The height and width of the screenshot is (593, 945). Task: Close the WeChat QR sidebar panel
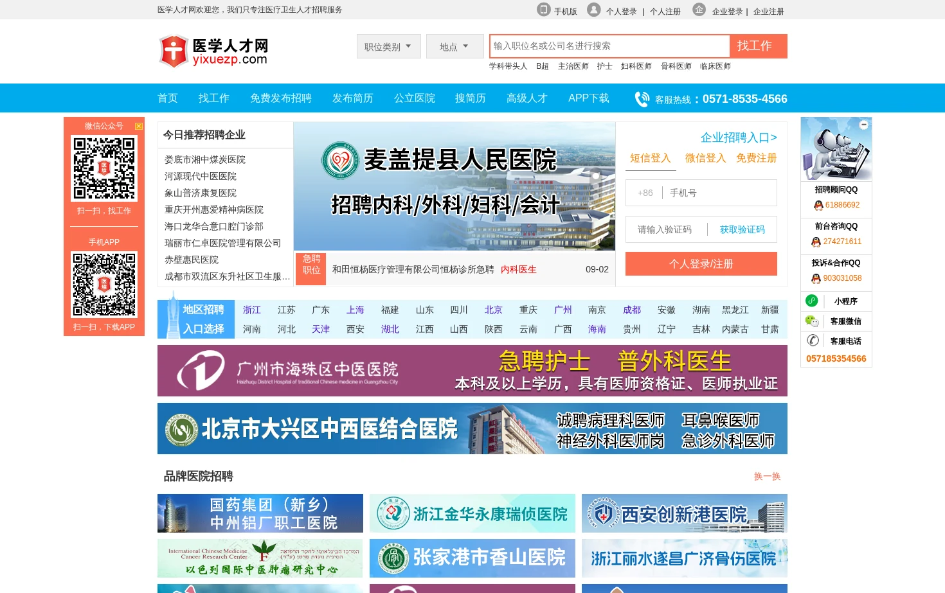[x=138, y=126]
